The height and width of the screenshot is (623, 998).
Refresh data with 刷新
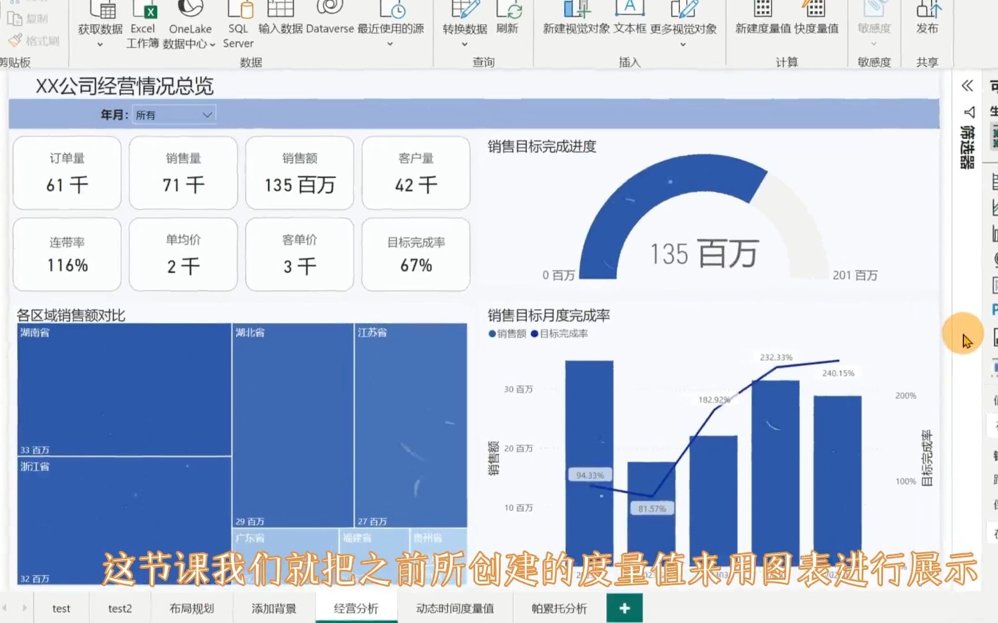(x=507, y=18)
